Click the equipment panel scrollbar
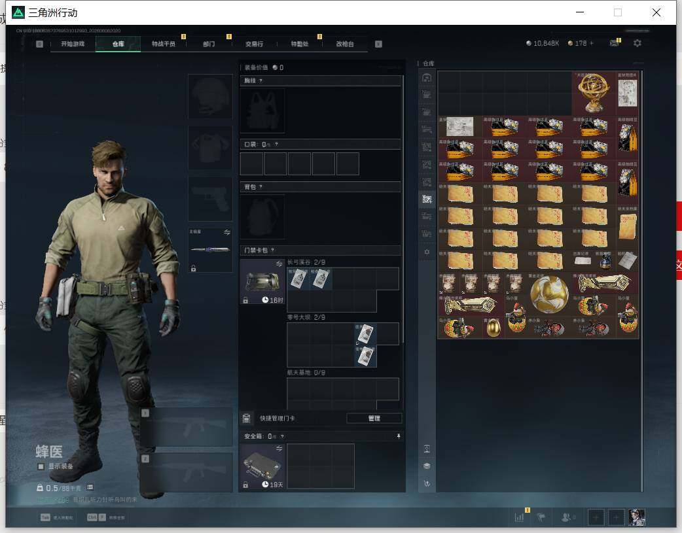This screenshot has width=682, height=533. (403, 209)
